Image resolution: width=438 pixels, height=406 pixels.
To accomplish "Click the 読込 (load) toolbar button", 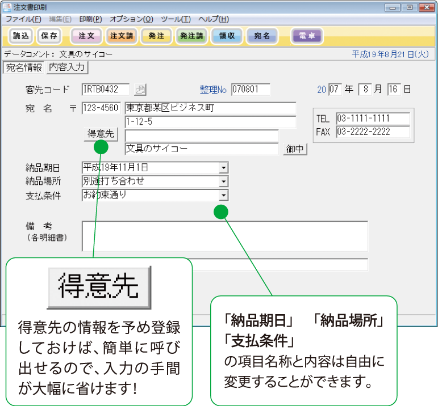I will pos(20,36).
